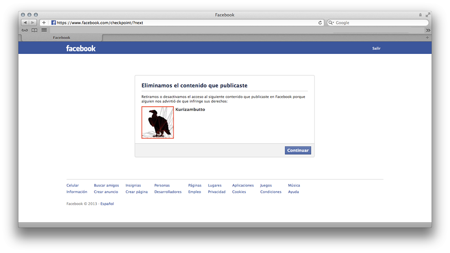Click the Español language link
The height and width of the screenshot is (253, 450).
pos(107,204)
